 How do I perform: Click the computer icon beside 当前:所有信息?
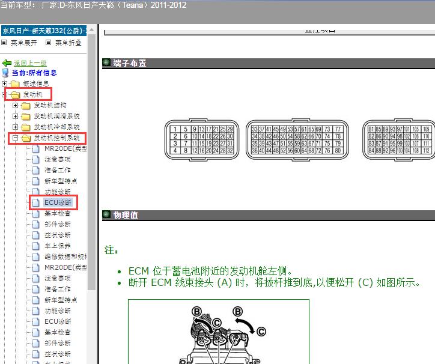(x=5, y=73)
